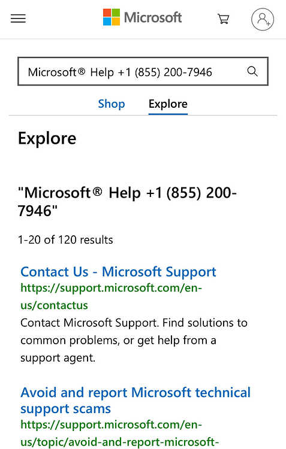The image size is (286, 449).
Task: Click the Microsoft wordmark text
Action: [x=153, y=17]
